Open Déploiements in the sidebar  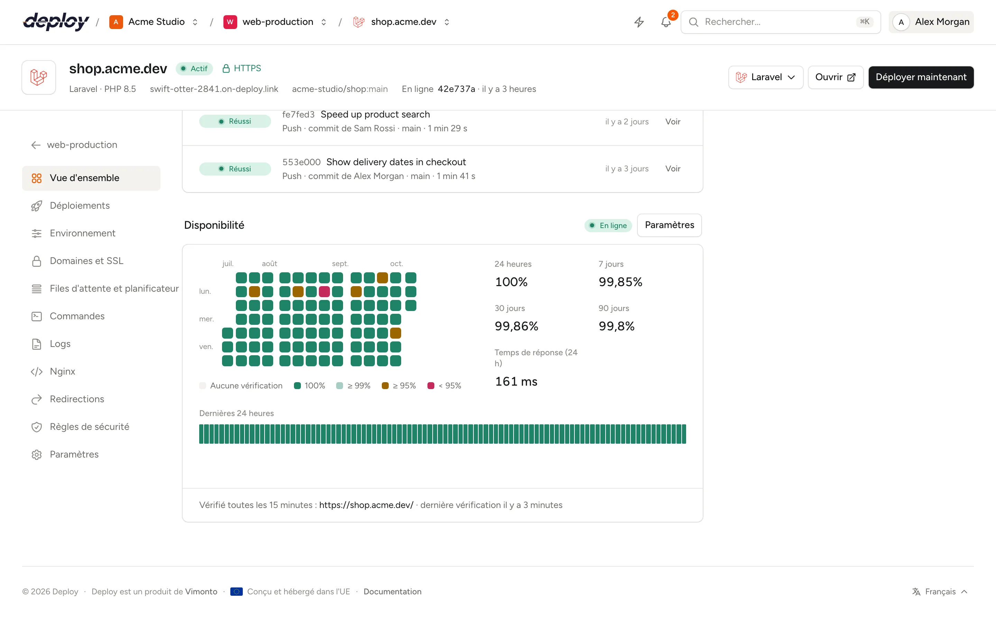(91, 206)
